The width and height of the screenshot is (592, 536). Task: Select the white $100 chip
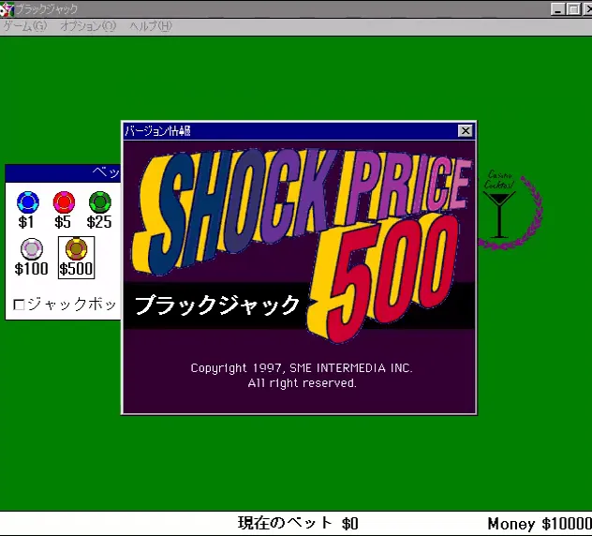(x=31, y=249)
